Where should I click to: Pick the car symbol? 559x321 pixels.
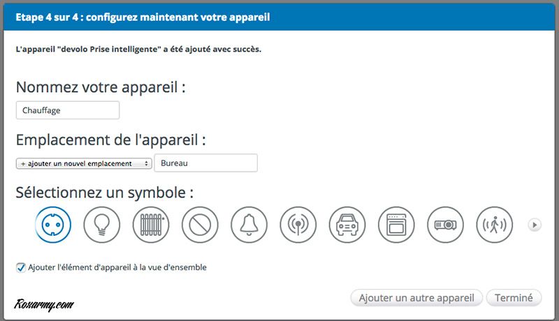tap(347, 225)
